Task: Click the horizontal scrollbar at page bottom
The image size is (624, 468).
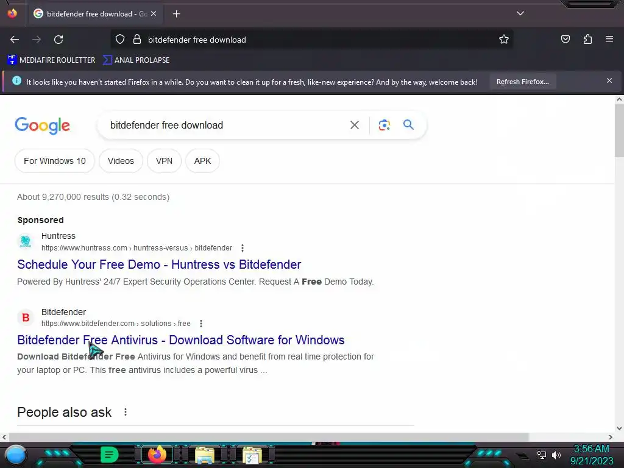Action: click(269, 437)
